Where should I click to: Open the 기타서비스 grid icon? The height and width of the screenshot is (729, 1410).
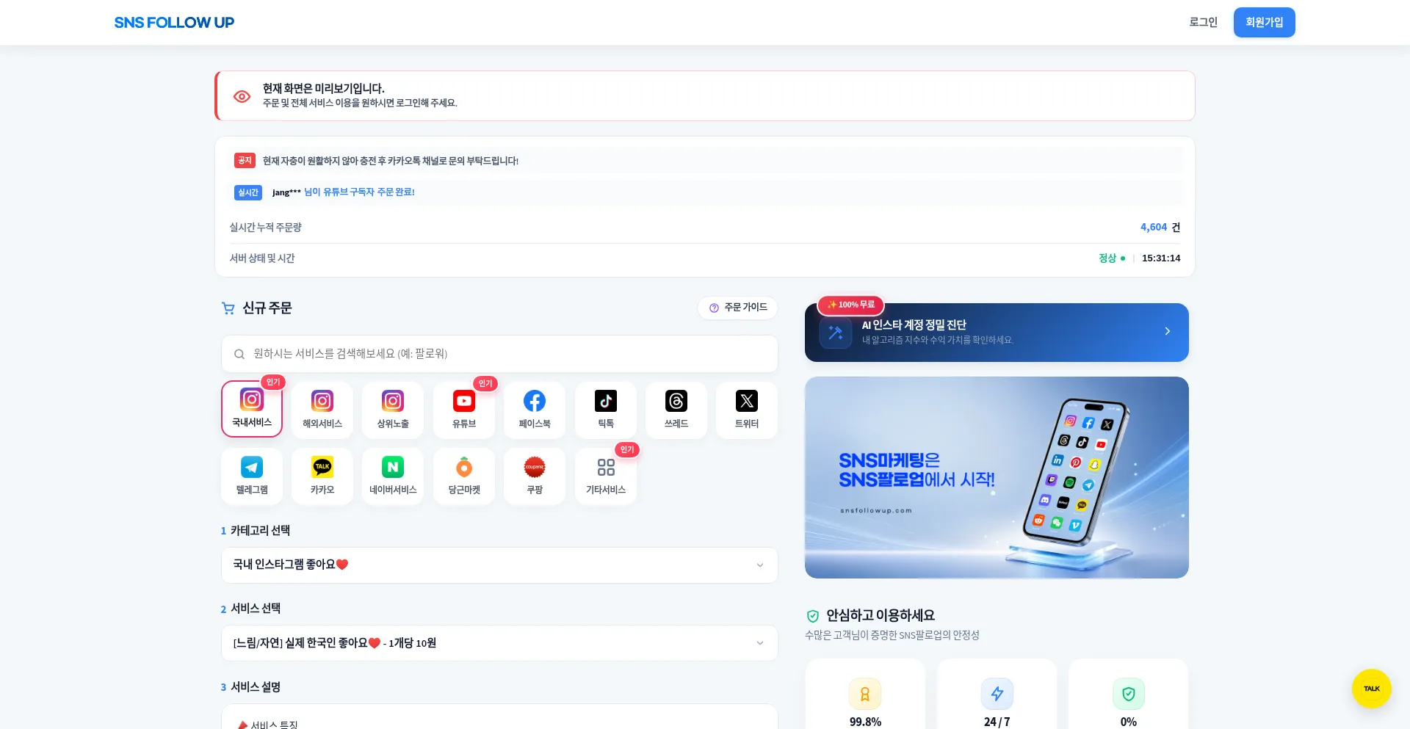point(606,467)
